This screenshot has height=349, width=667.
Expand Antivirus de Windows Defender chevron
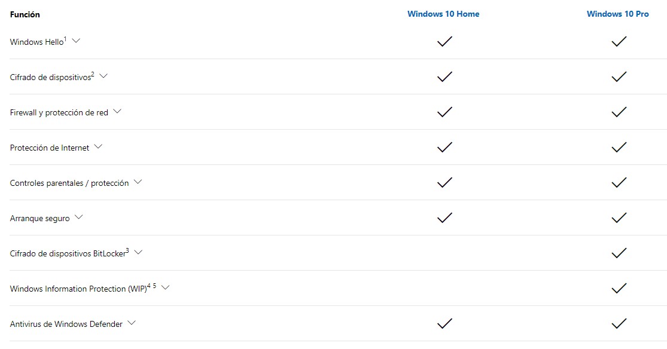(132, 323)
